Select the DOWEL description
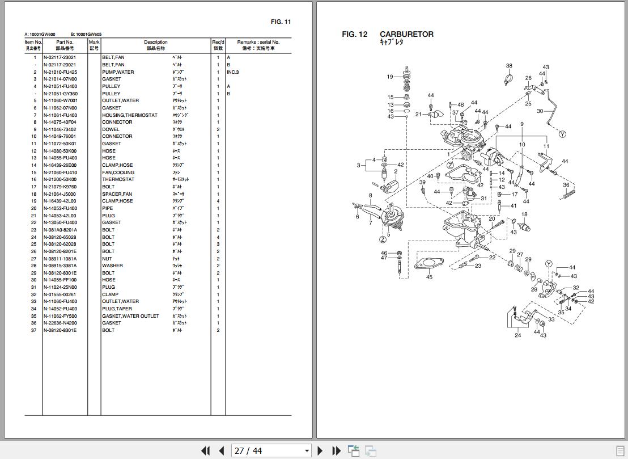Screen dimensions: 628x459 tap(111, 129)
